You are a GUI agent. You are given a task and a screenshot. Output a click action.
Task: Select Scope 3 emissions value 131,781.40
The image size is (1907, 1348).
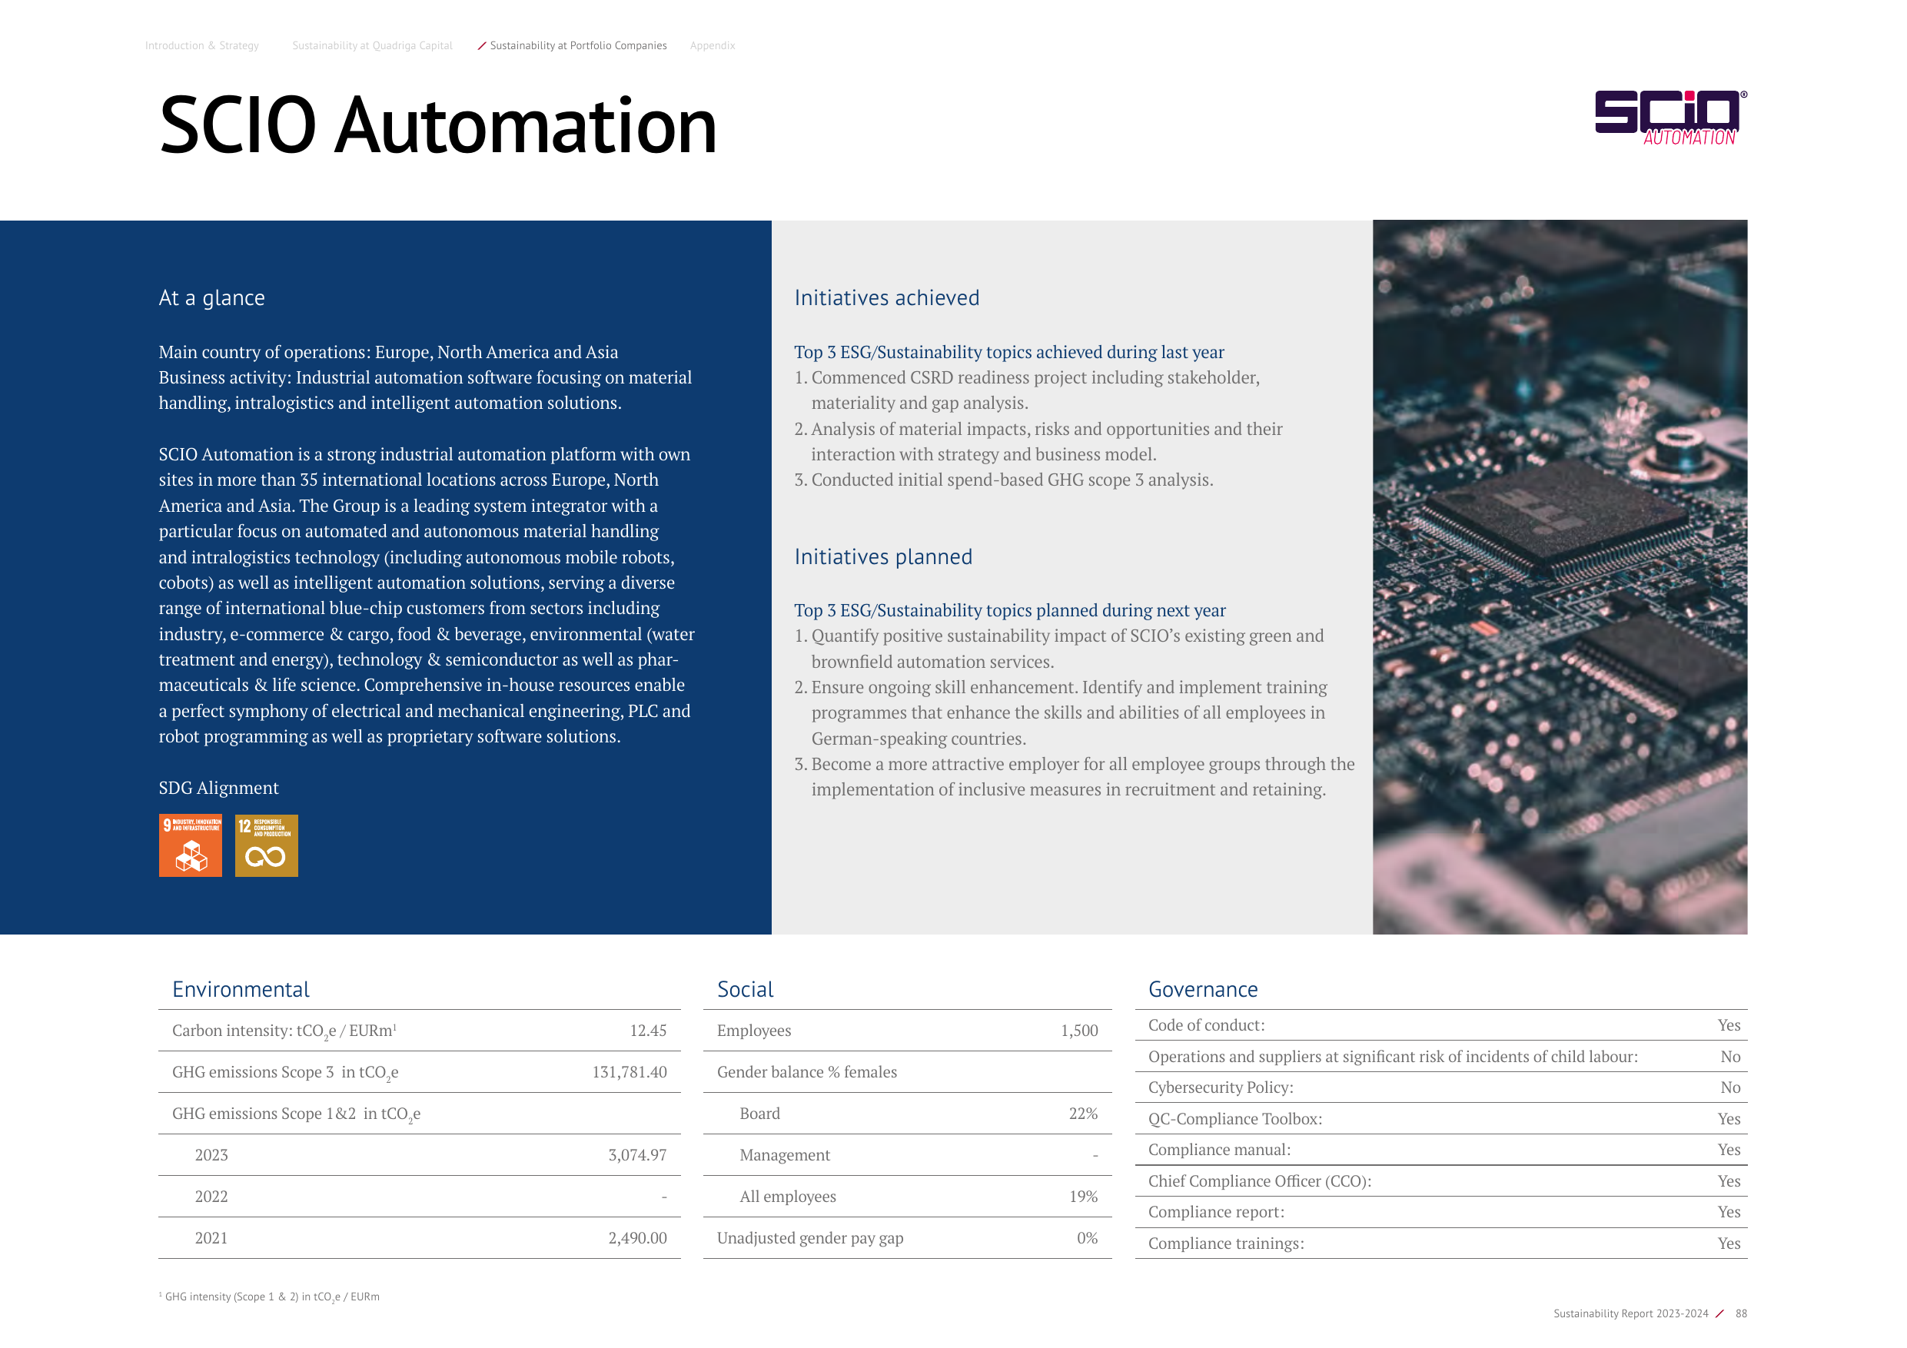click(x=630, y=1072)
